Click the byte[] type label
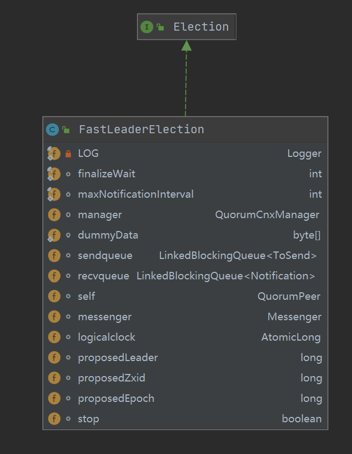The height and width of the screenshot is (454, 352). 307,235
